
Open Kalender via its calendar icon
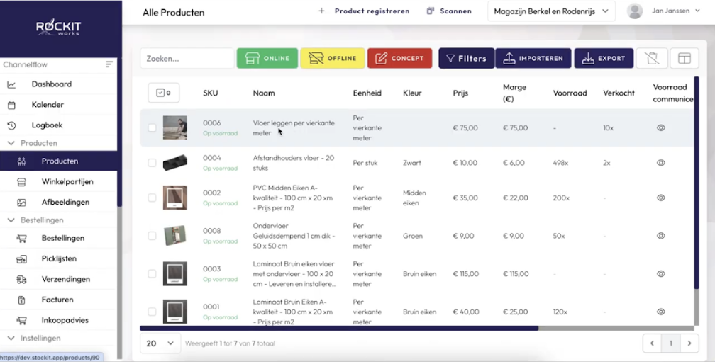11,105
